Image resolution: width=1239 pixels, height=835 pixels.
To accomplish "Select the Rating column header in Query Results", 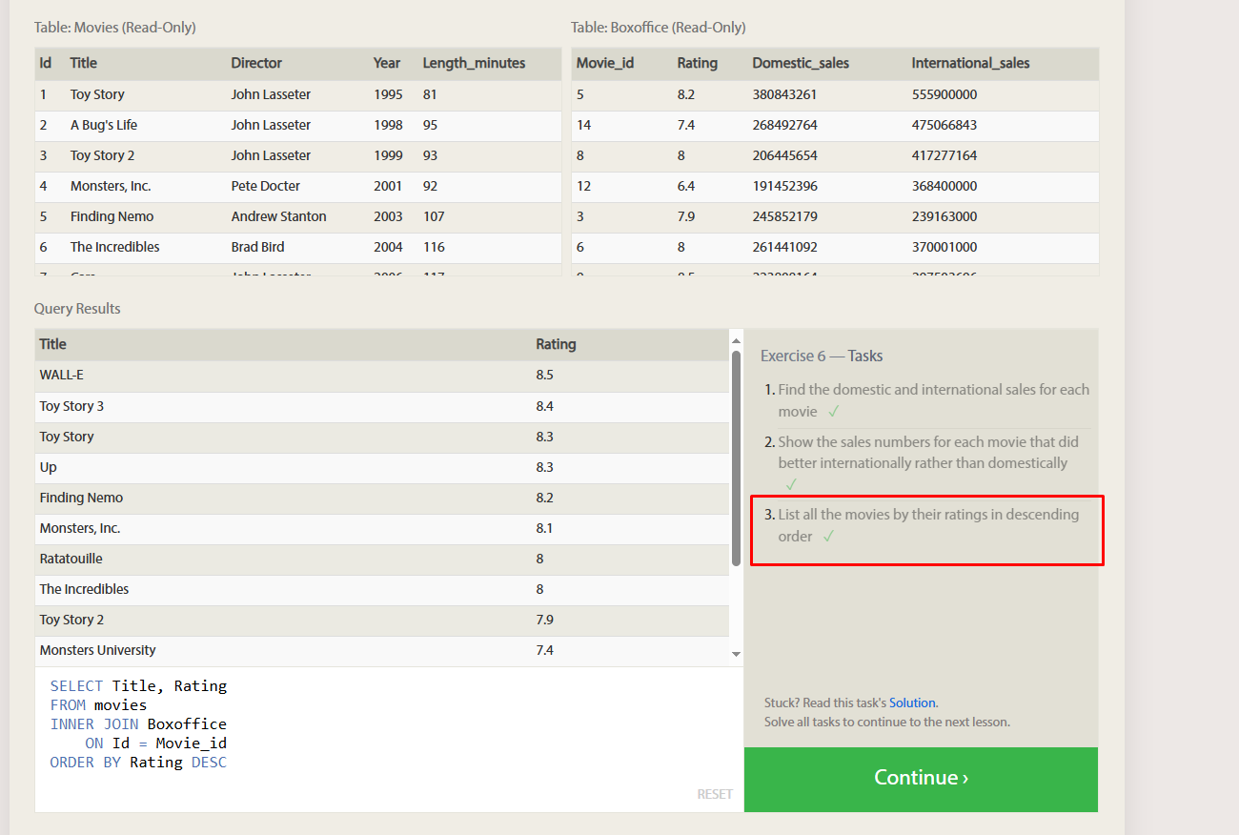I will coord(556,344).
